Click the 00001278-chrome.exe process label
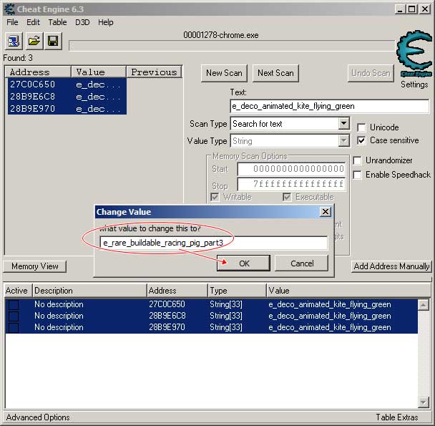 point(221,35)
